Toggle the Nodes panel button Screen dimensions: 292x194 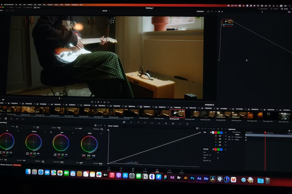click(x=285, y=9)
